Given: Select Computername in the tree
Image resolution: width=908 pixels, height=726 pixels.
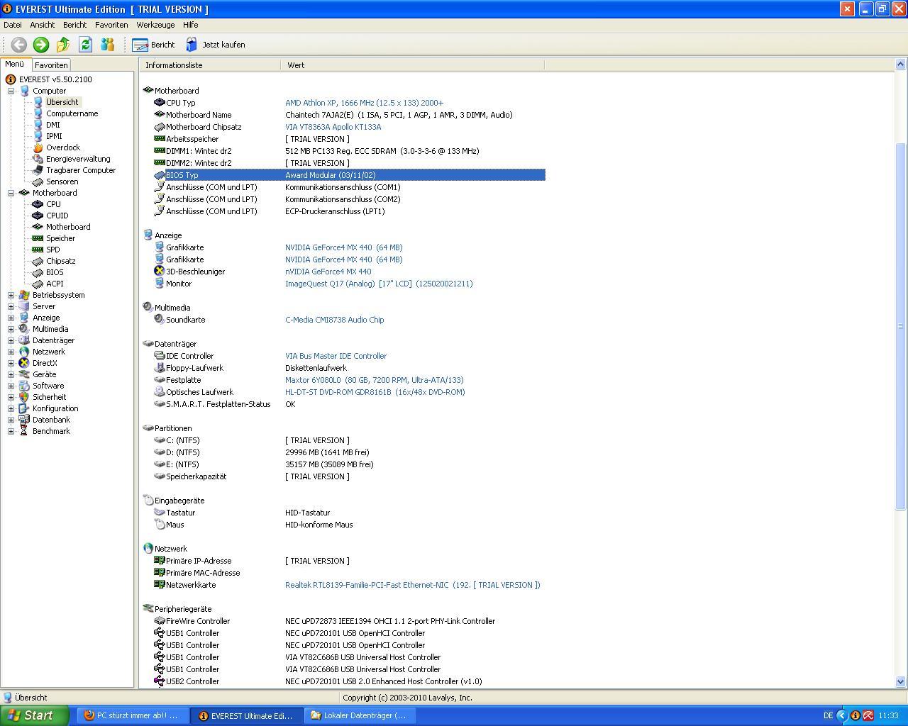Looking at the screenshot, I should click(72, 113).
